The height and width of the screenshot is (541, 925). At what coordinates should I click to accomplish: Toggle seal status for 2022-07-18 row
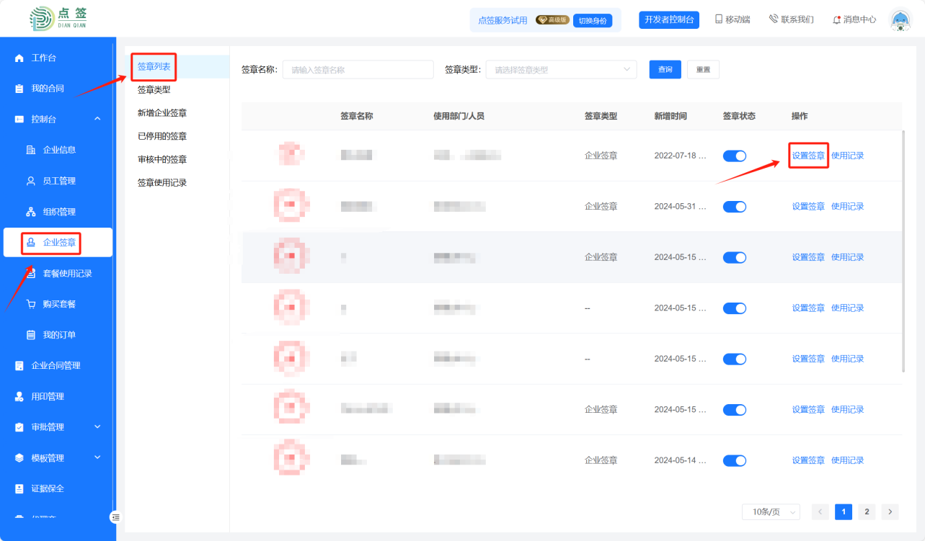pyautogui.click(x=735, y=156)
